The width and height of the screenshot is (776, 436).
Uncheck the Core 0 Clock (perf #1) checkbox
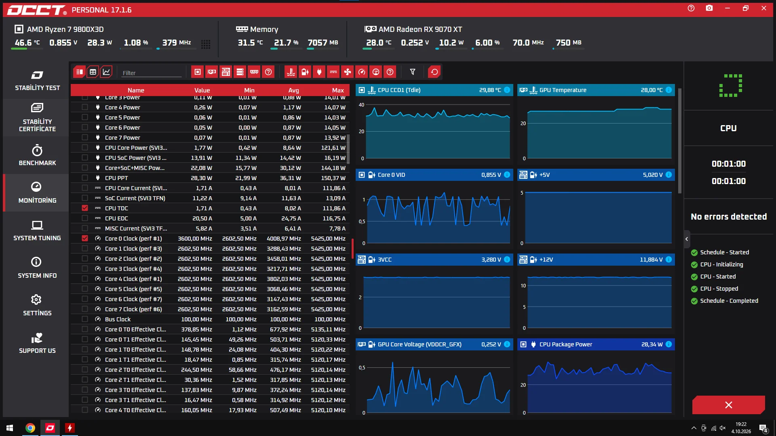(85, 239)
